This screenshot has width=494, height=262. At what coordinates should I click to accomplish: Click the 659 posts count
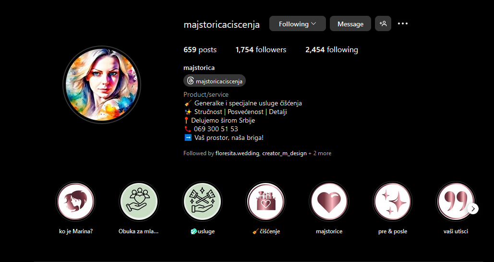[x=200, y=50]
